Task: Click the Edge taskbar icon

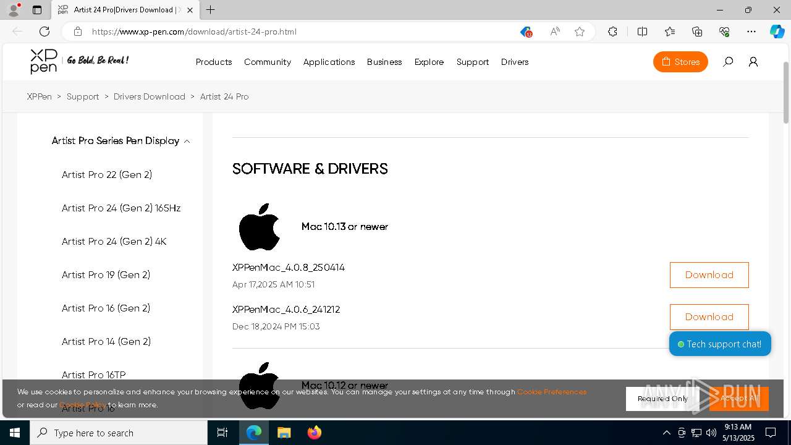Action: pyautogui.click(x=254, y=433)
